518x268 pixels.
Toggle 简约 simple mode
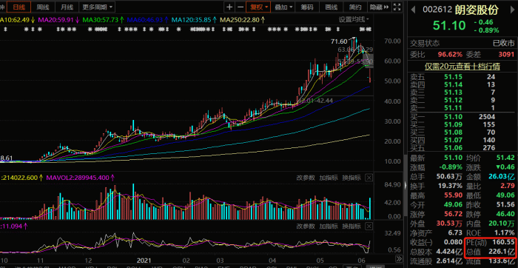[354, 7]
